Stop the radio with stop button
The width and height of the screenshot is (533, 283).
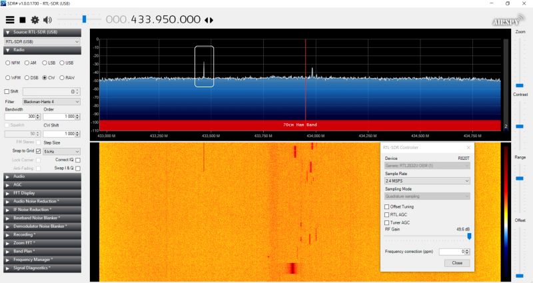[x=23, y=20]
